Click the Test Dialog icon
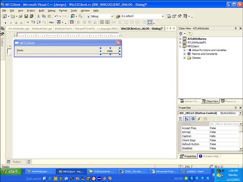 click(71, 22)
